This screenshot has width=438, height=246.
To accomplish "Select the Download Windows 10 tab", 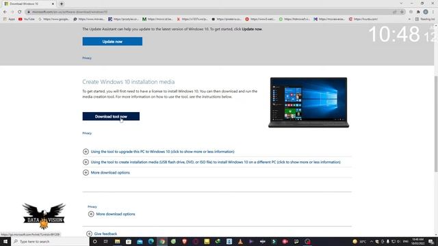I will pos(29,4).
